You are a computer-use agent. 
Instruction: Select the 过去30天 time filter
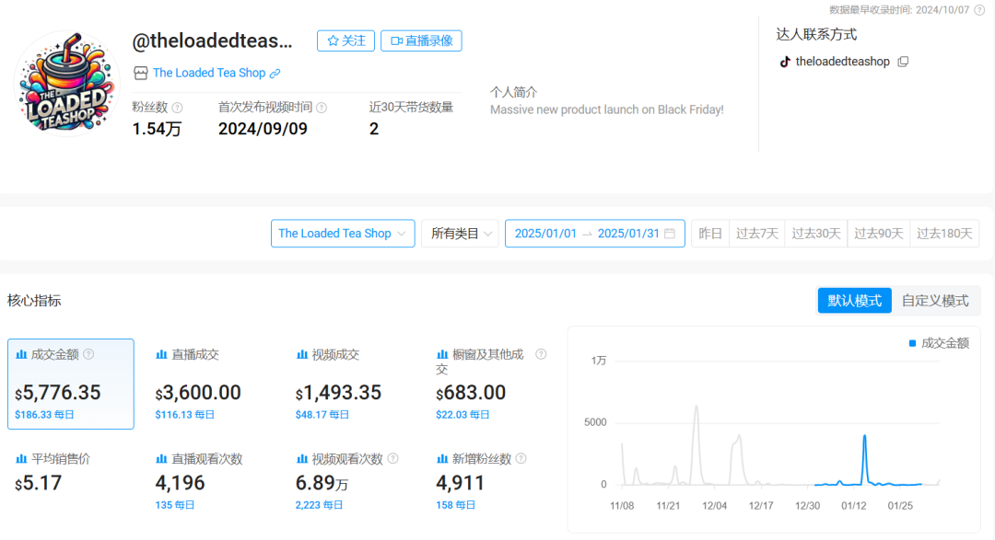[x=815, y=233]
